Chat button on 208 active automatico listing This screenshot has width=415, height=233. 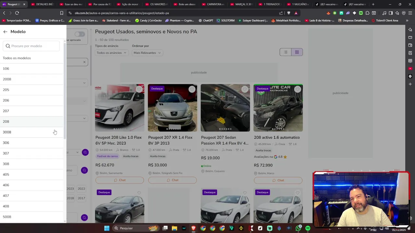coord(278,180)
